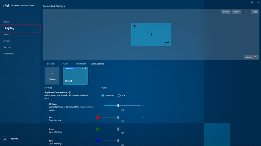Image resolution: width=261 pixels, height=146 pixels.
Task: Open Preferences in sidebar
Action: coord(9,54)
